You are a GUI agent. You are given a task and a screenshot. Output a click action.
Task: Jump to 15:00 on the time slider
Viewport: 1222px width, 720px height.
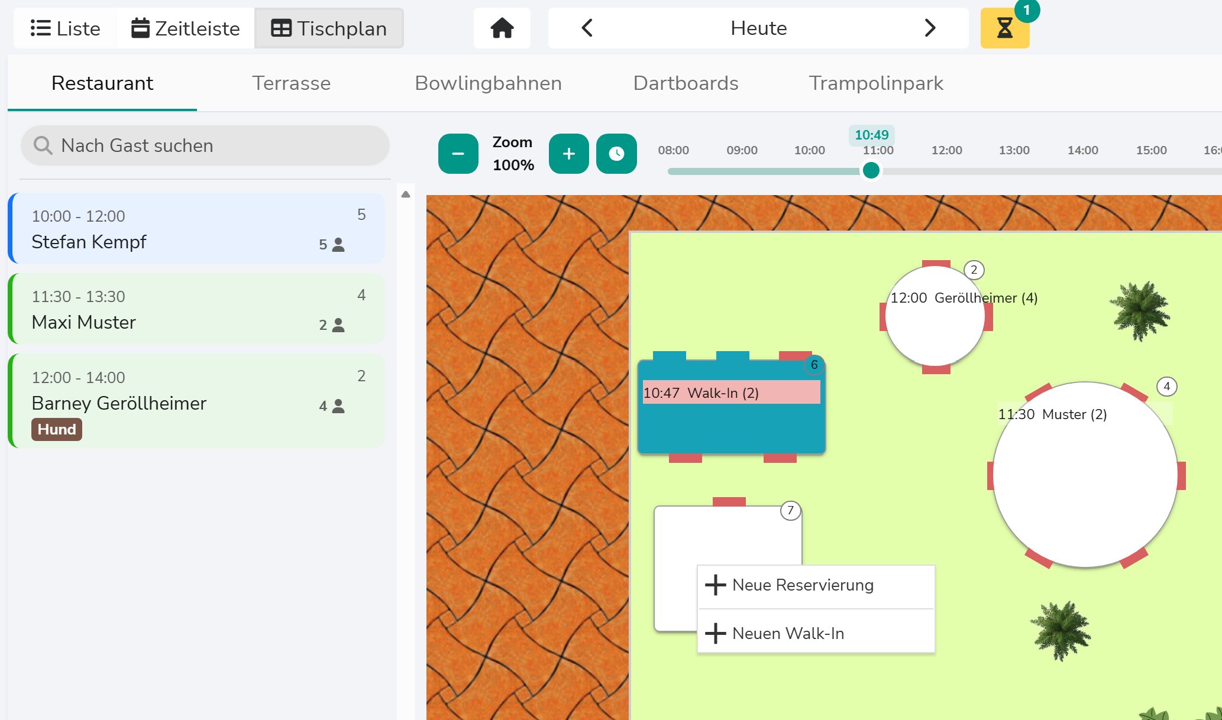(1151, 150)
